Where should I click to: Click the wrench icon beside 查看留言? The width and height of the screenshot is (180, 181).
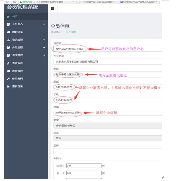[8, 63]
